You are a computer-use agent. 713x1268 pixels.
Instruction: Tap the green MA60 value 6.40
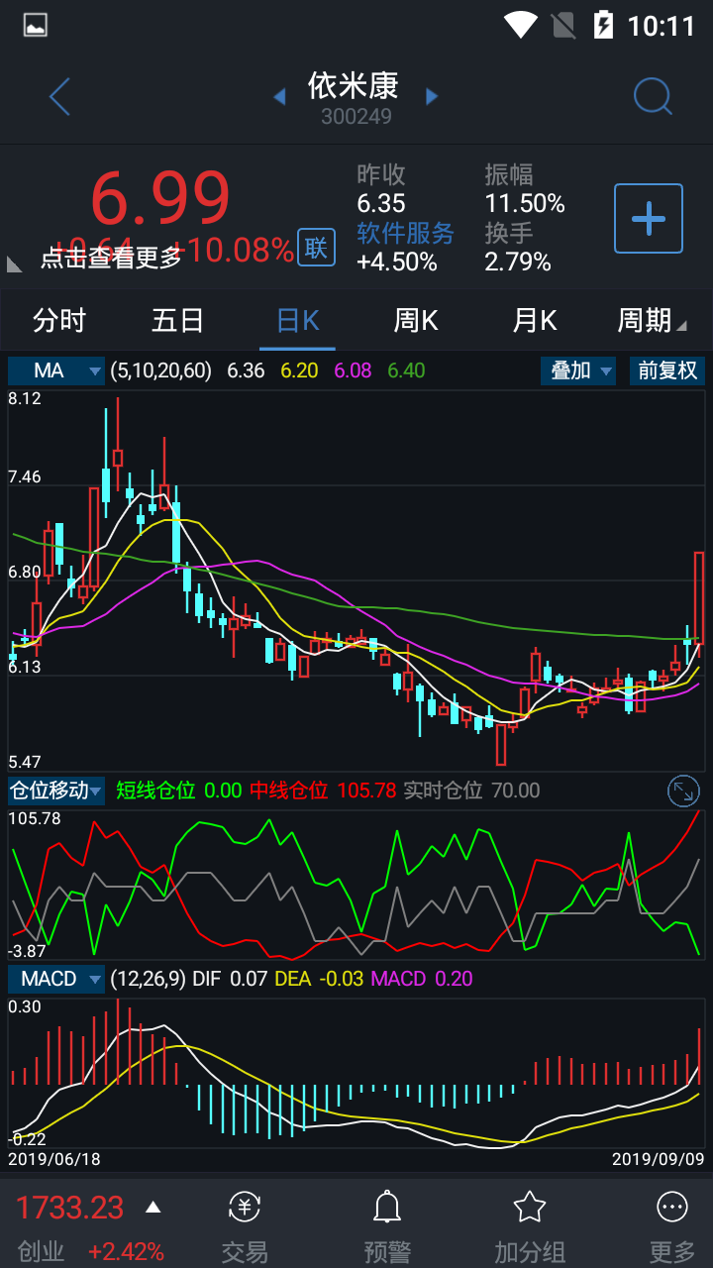[x=406, y=370]
